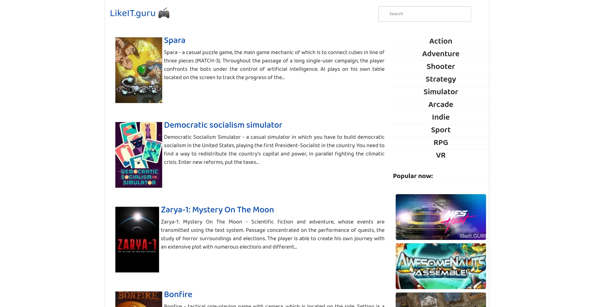
Task: Open Zarya-1: Mystery On The Moon link
Action: pyautogui.click(x=217, y=210)
